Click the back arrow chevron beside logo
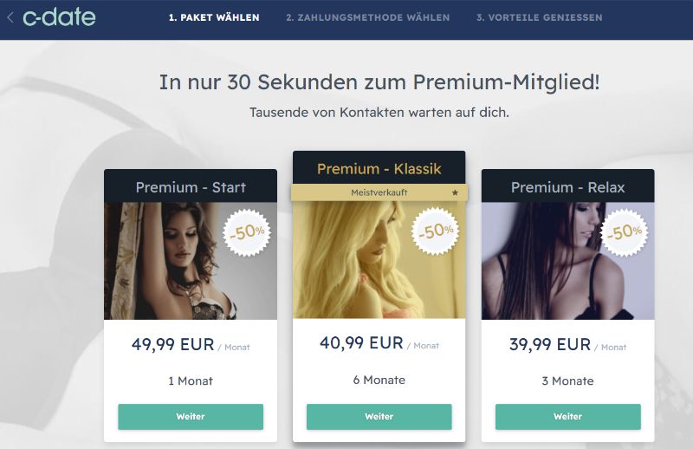The width and height of the screenshot is (693, 449). coord(10,17)
